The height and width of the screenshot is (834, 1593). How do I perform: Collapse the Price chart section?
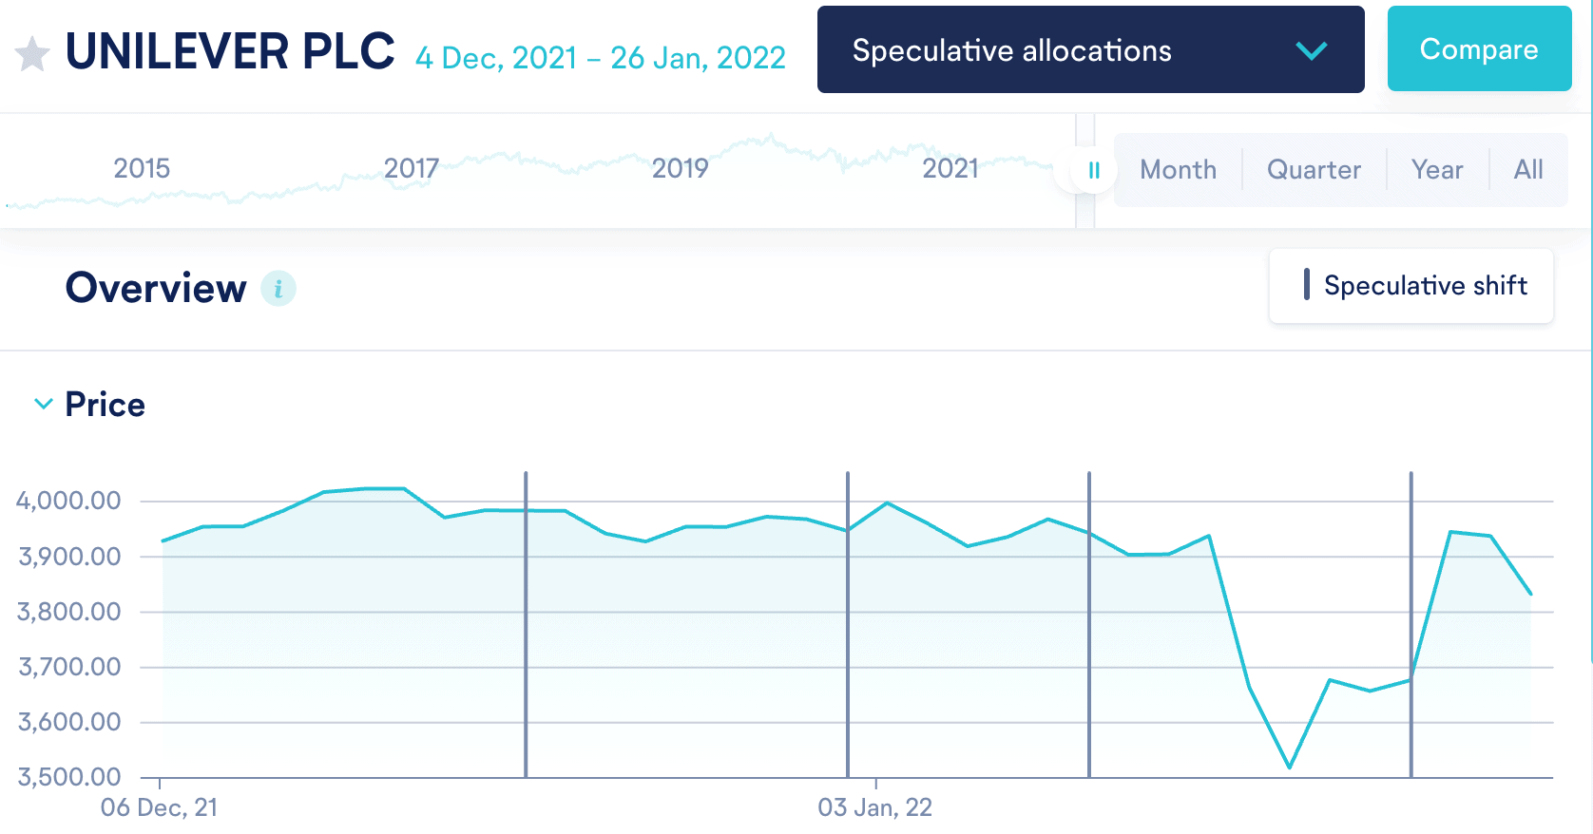click(x=44, y=405)
